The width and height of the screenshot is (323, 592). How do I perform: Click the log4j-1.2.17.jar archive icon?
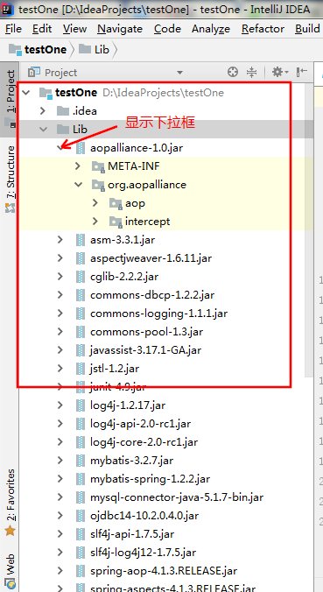click(x=81, y=405)
